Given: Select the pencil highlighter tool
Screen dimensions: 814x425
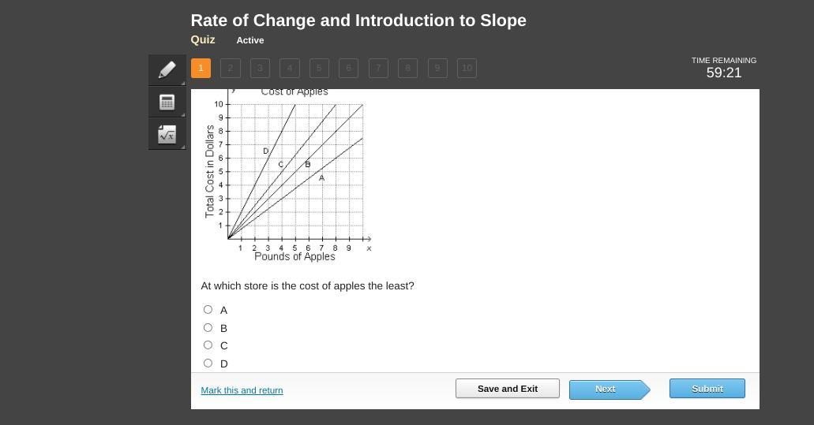Looking at the screenshot, I should tap(167, 69).
